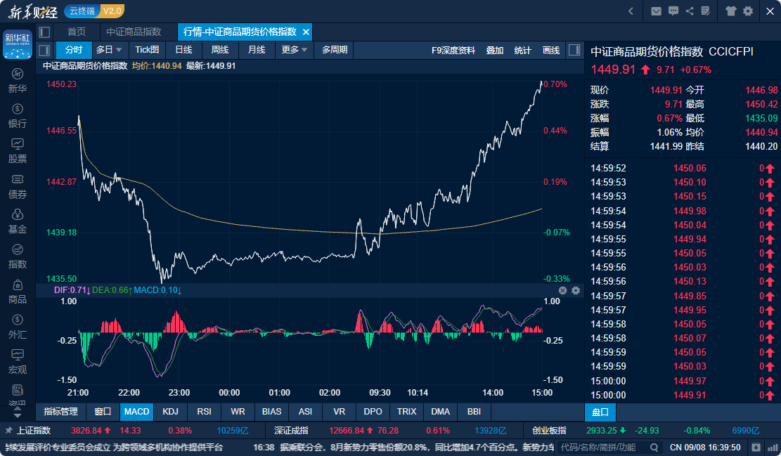Toggle the right quote panel visibility

(574, 50)
